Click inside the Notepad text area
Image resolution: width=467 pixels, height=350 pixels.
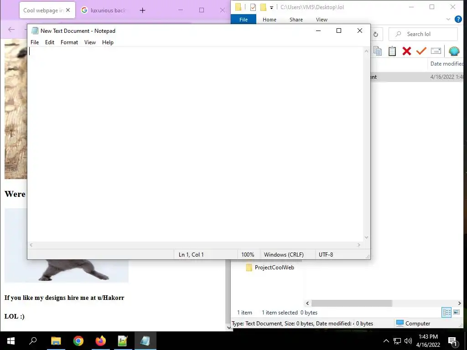click(195, 144)
